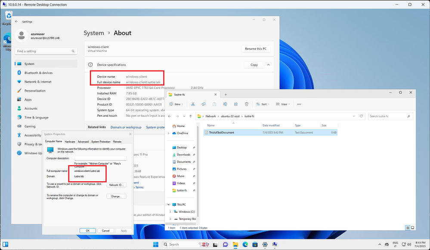Click the System breadcrumb in Settings header

coord(94,33)
